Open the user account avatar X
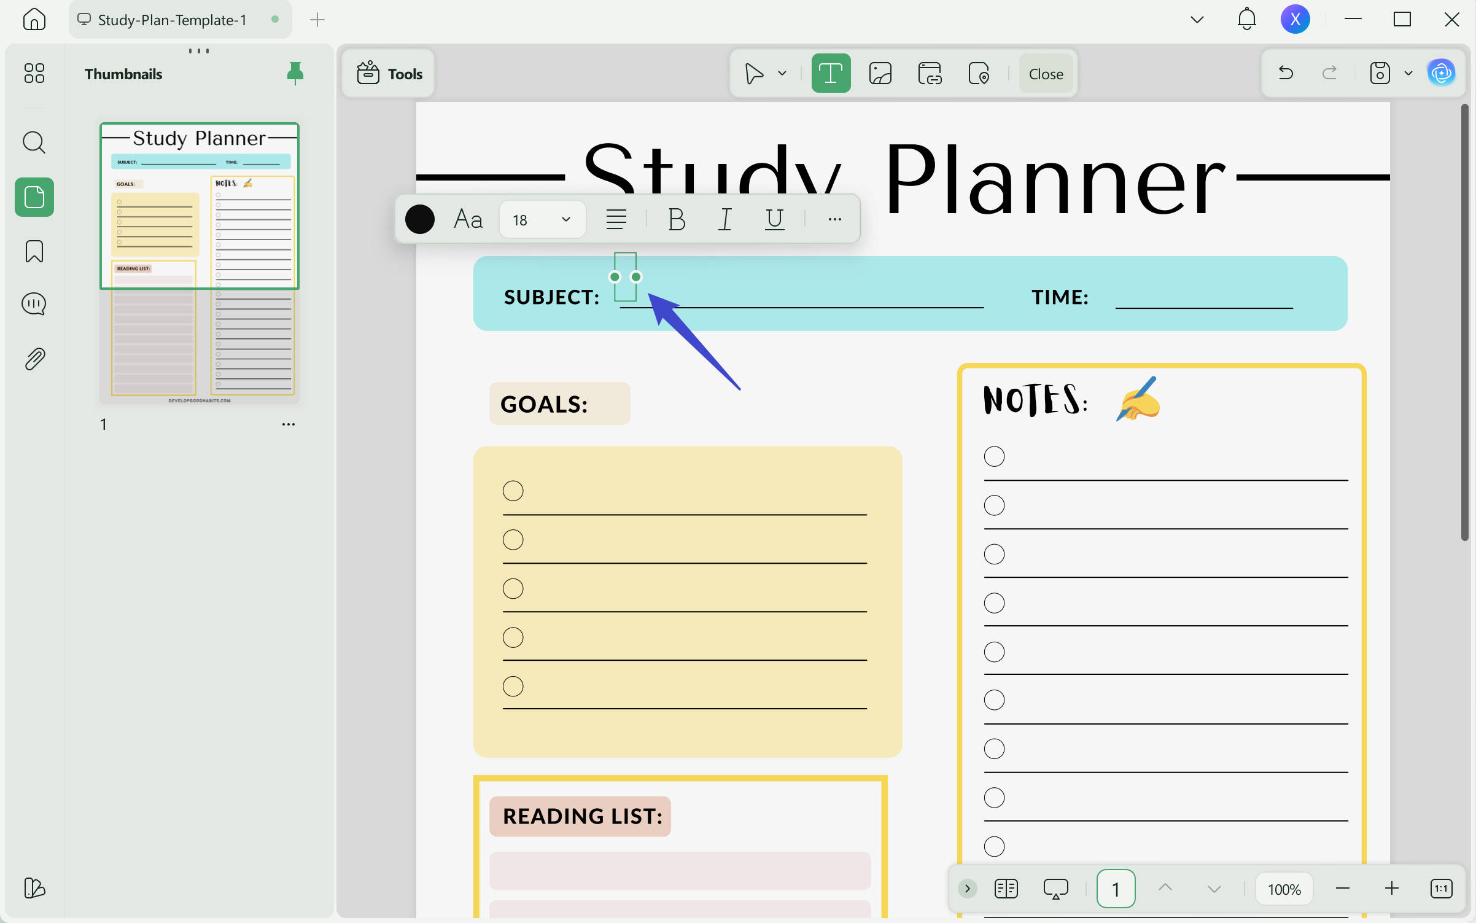The width and height of the screenshot is (1476, 923). coord(1295,20)
